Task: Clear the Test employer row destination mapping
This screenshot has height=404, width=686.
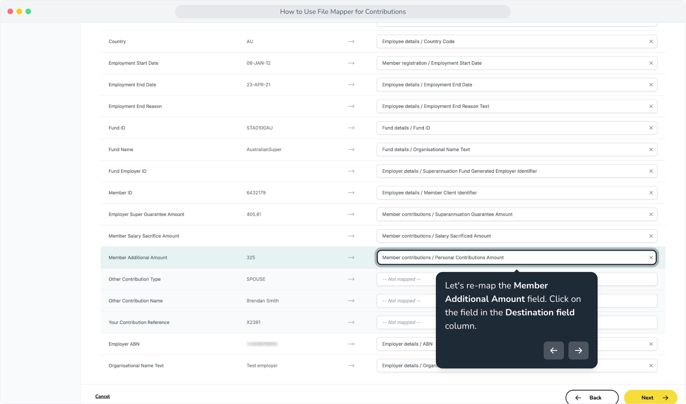Action: [651, 366]
